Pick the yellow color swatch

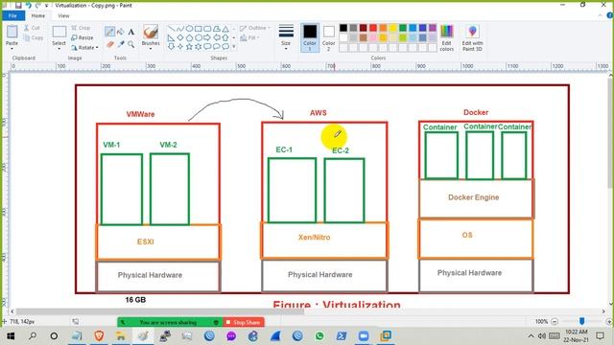tap(392, 28)
